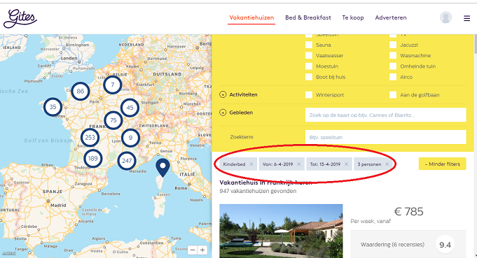Enable the Sauna checkbox
The image size is (477, 258).
309,45
